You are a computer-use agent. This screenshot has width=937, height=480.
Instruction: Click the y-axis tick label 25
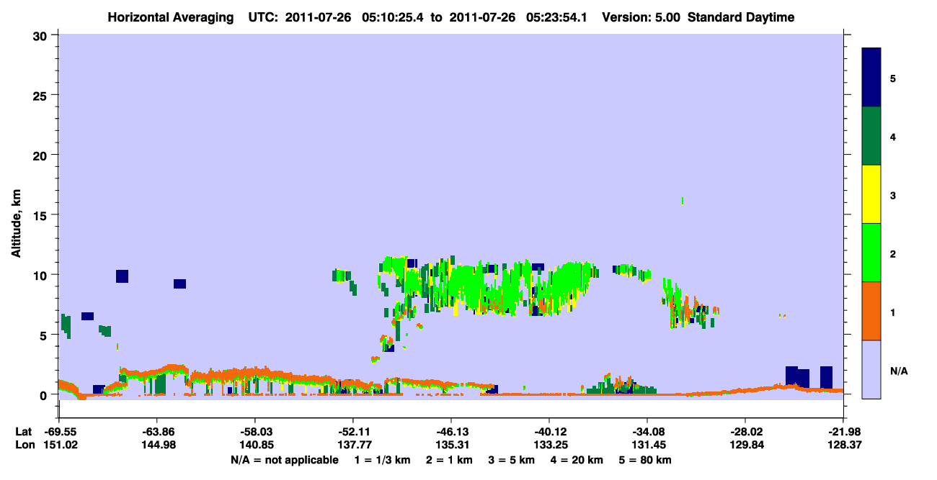click(x=42, y=95)
